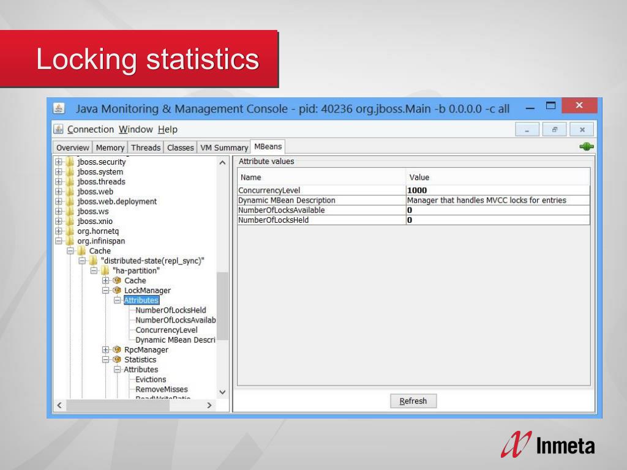The width and height of the screenshot is (627, 470).
Task: Click the Refresh button
Action: pyautogui.click(x=413, y=401)
